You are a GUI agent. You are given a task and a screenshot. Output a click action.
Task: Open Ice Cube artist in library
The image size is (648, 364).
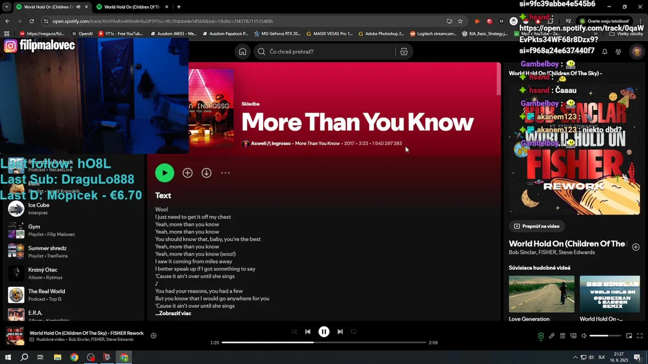(73, 208)
